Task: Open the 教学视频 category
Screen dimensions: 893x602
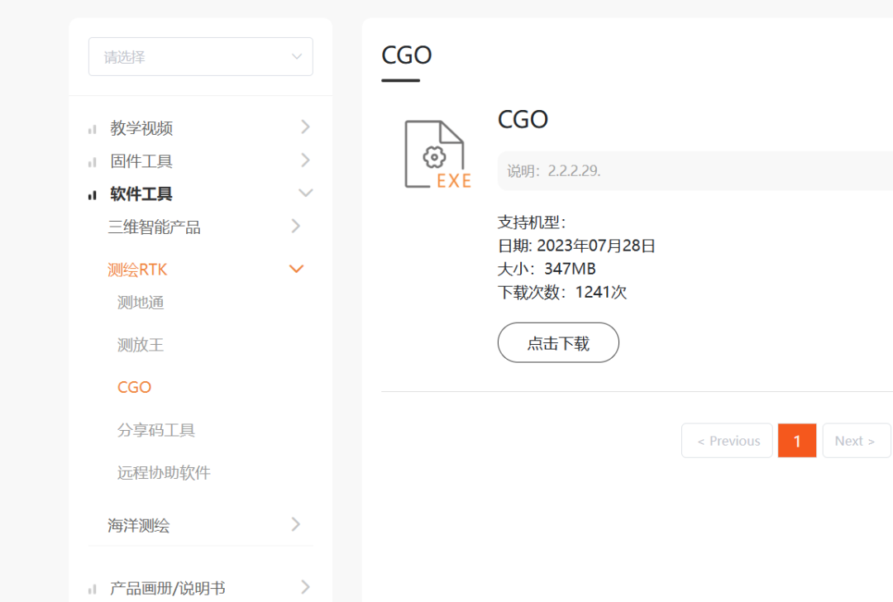Action: (x=141, y=128)
